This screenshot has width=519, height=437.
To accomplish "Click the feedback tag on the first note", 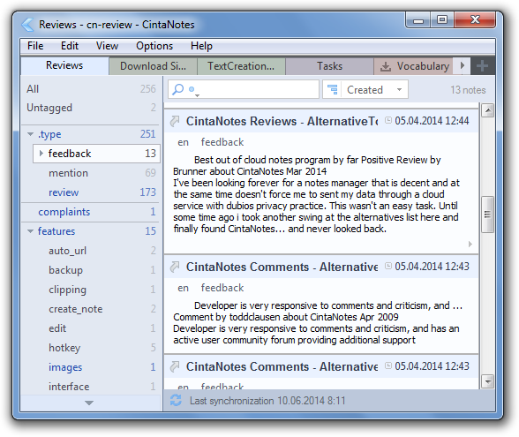I will 222,142.
